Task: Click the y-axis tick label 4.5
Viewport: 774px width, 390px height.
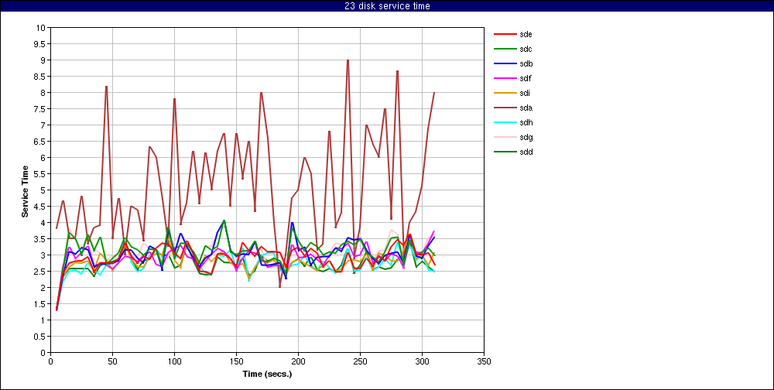Action: click(40, 207)
